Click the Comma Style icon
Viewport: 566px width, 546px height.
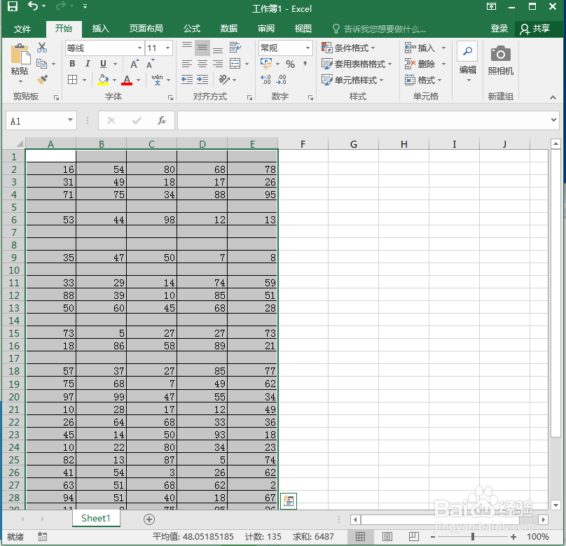click(x=305, y=64)
